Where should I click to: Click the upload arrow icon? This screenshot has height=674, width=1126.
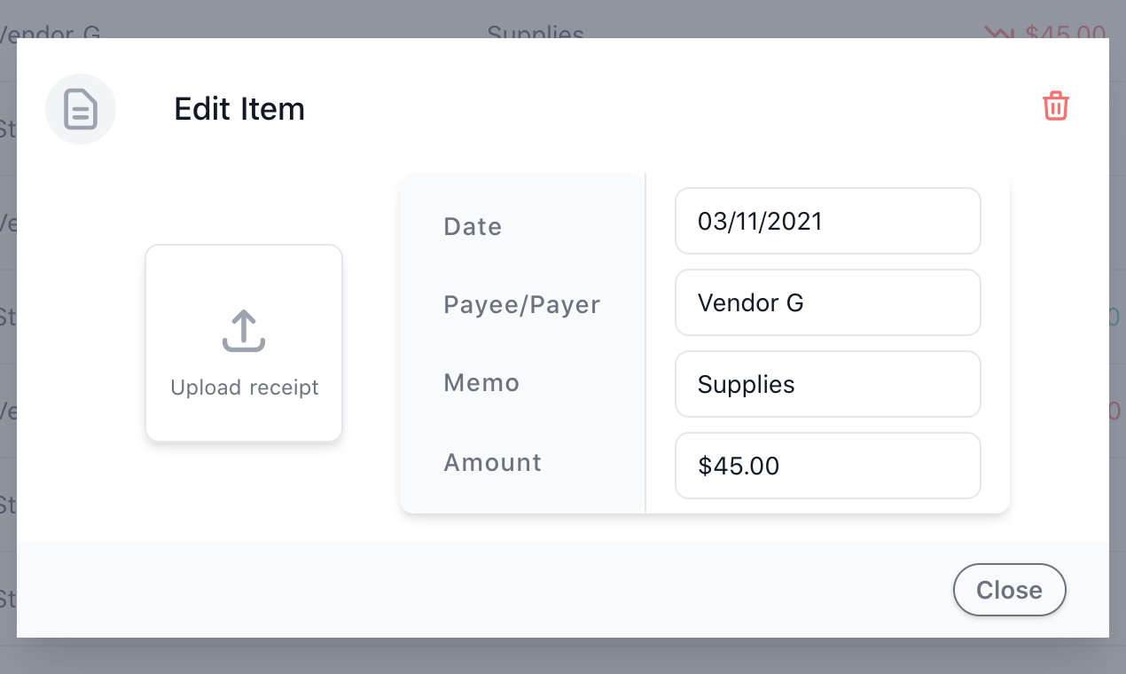[244, 331]
